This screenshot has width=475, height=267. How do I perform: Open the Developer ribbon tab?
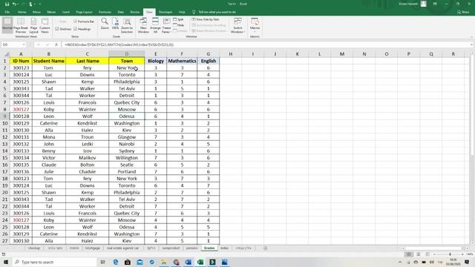point(166,12)
